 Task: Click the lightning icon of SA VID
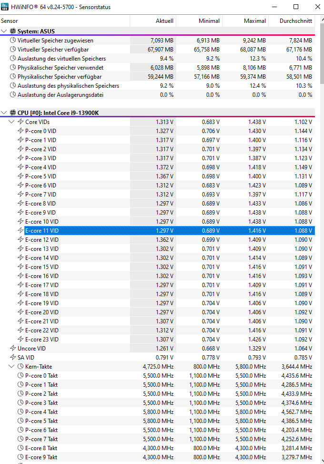tap(13, 357)
